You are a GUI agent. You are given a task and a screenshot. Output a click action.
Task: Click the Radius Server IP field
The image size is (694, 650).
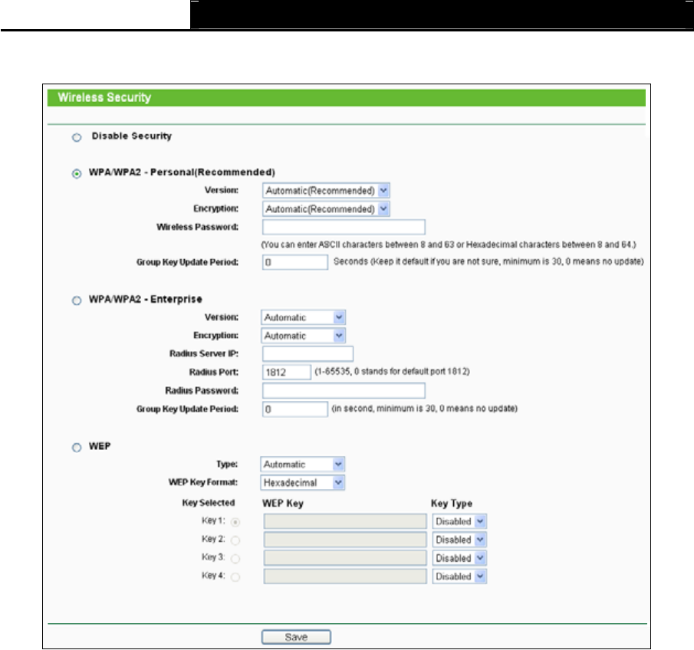(x=308, y=353)
